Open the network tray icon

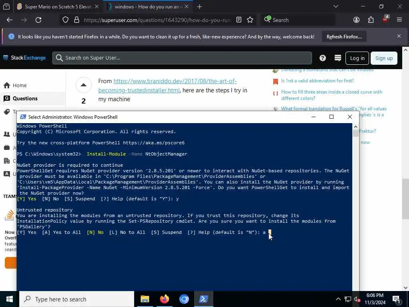point(348,299)
